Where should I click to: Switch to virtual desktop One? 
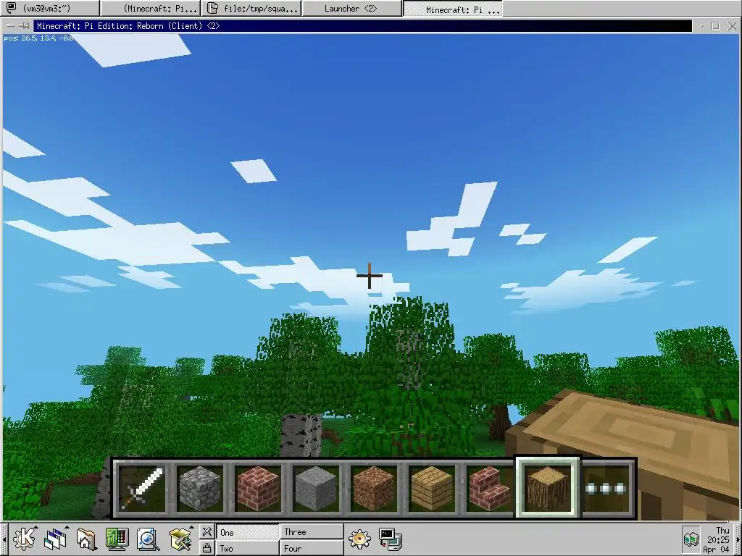click(247, 532)
